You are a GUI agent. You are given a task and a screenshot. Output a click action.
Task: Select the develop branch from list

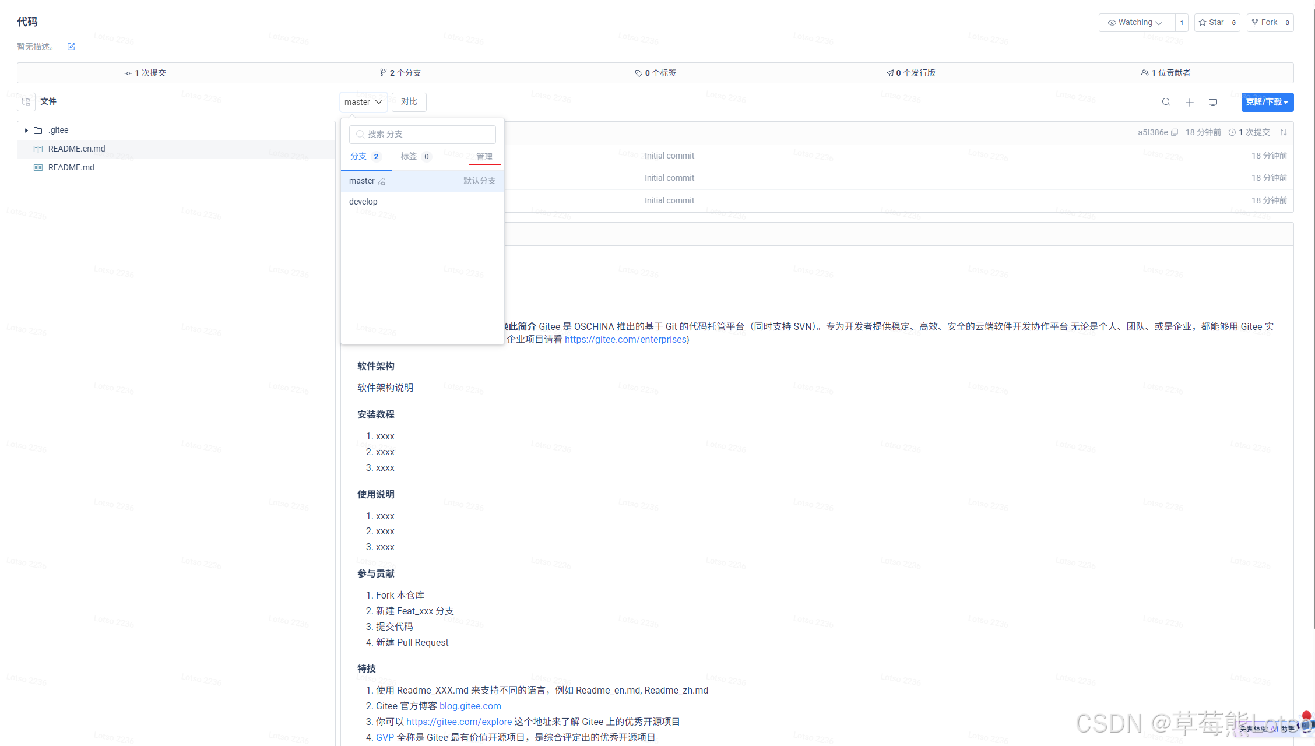[363, 202]
